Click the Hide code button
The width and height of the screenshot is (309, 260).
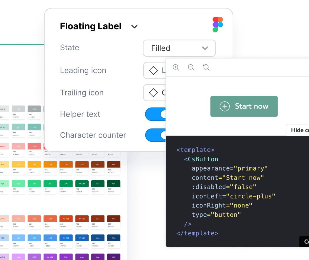[x=298, y=130]
